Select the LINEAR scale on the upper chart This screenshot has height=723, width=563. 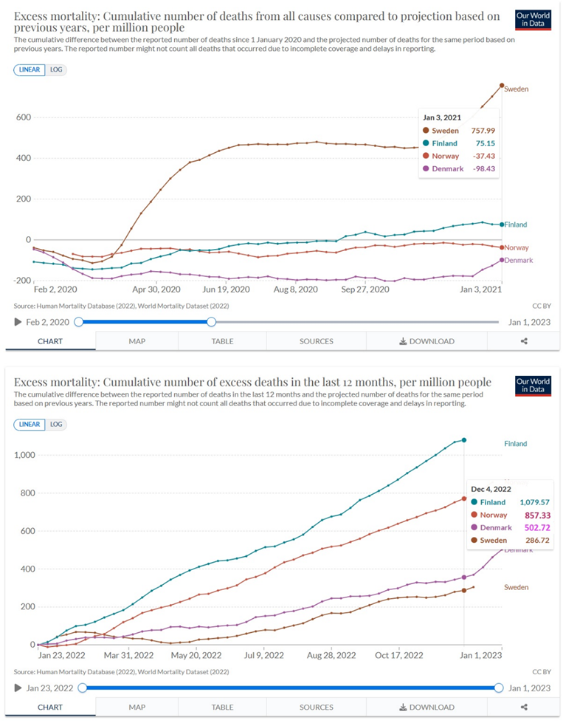[x=30, y=69]
